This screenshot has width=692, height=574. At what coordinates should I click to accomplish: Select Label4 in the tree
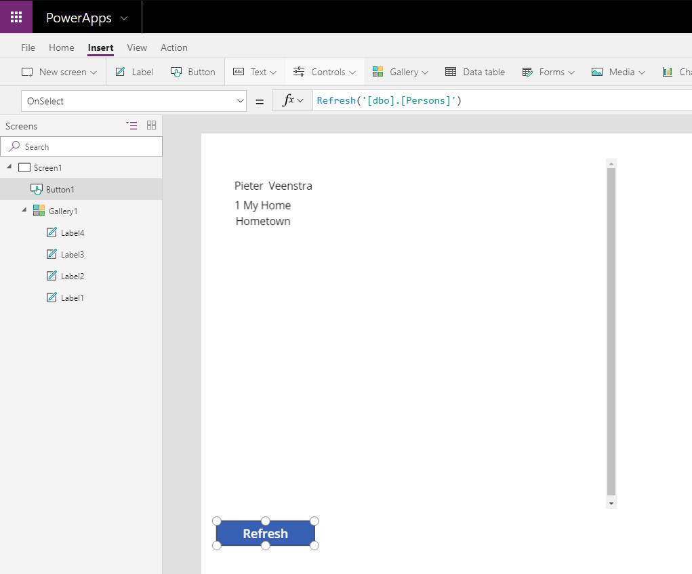(x=73, y=233)
